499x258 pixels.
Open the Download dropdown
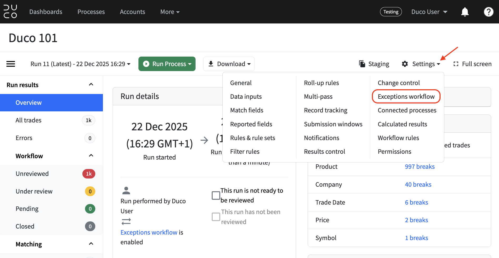point(229,64)
